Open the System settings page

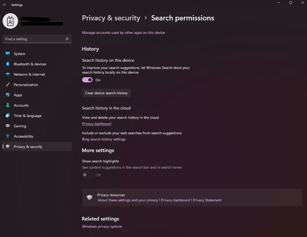(x=37, y=54)
